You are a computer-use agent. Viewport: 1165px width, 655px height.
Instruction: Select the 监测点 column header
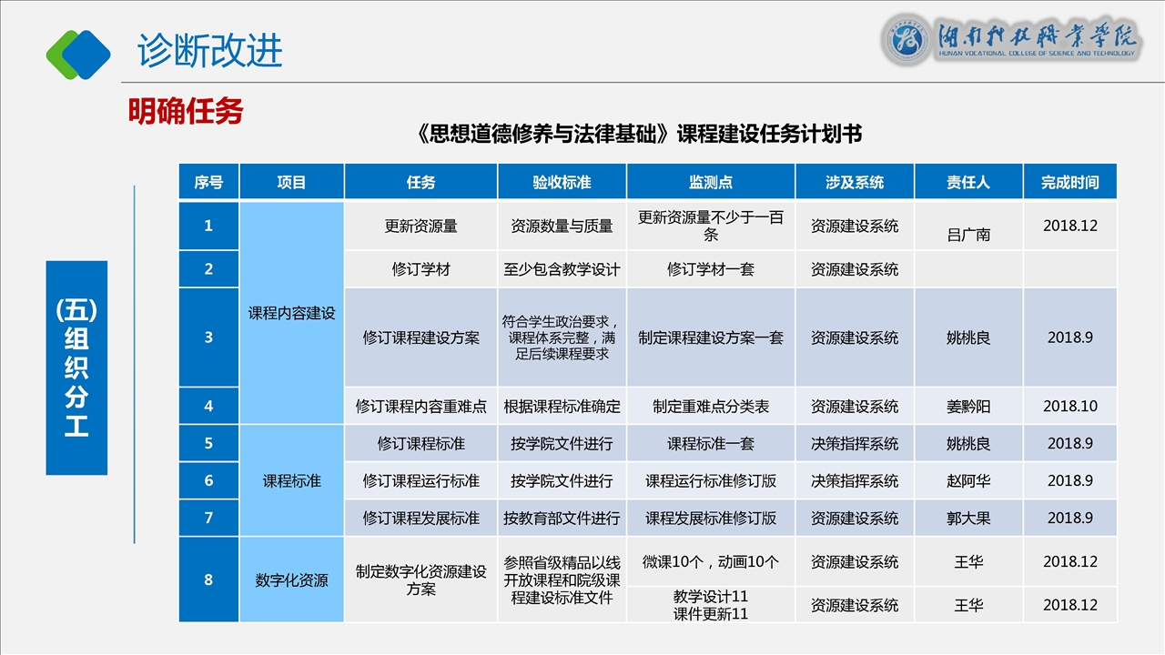pos(711,182)
